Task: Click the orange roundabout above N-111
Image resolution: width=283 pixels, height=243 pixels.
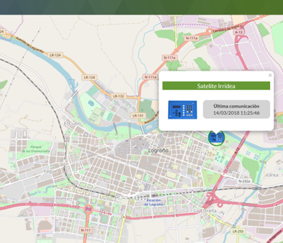Action: pyautogui.click(x=87, y=209)
